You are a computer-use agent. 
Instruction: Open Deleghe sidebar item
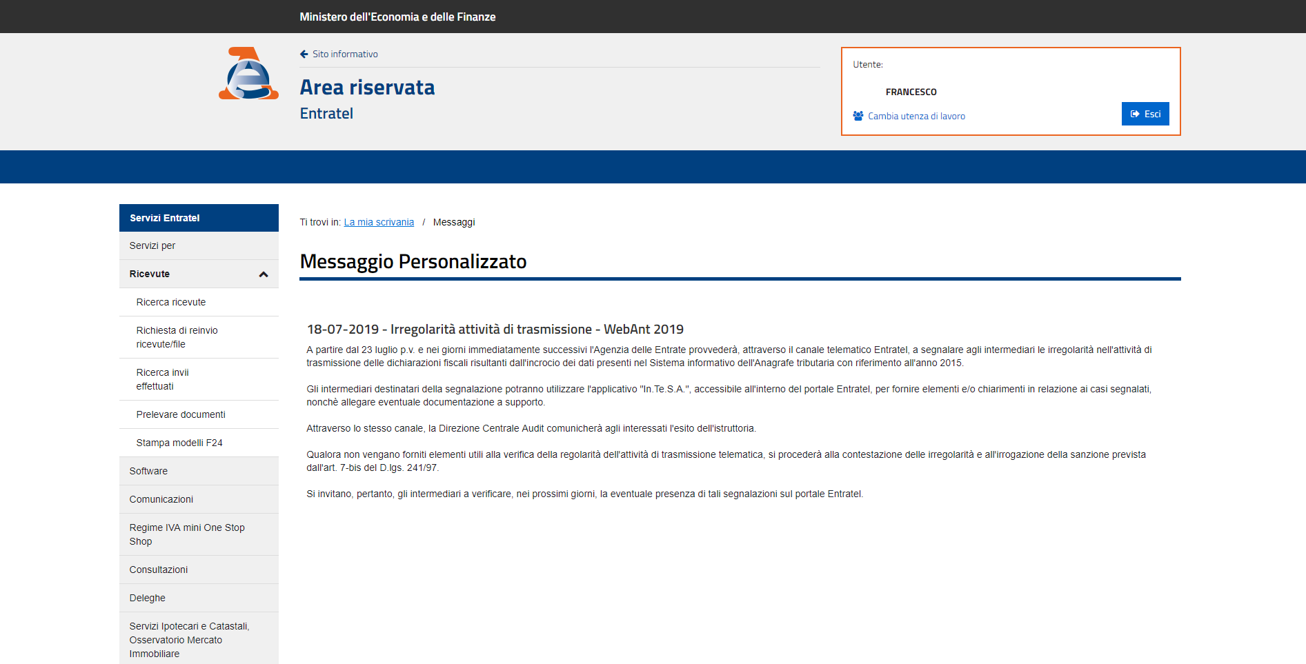(x=199, y=598)
